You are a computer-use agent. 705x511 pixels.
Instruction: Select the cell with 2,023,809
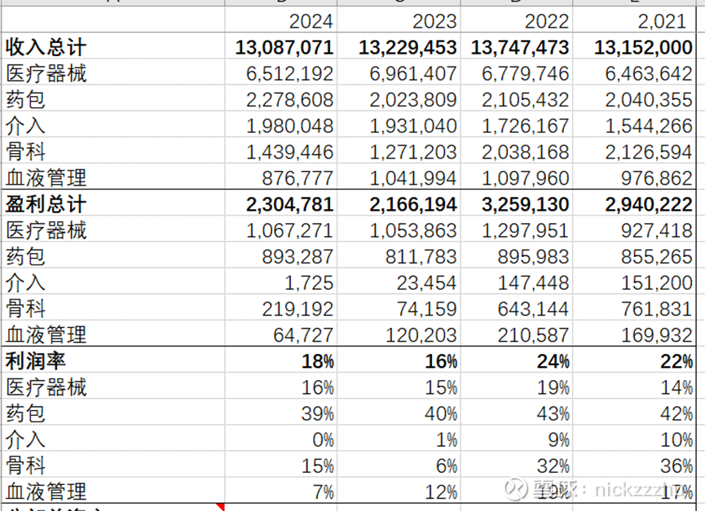[399, 99]
